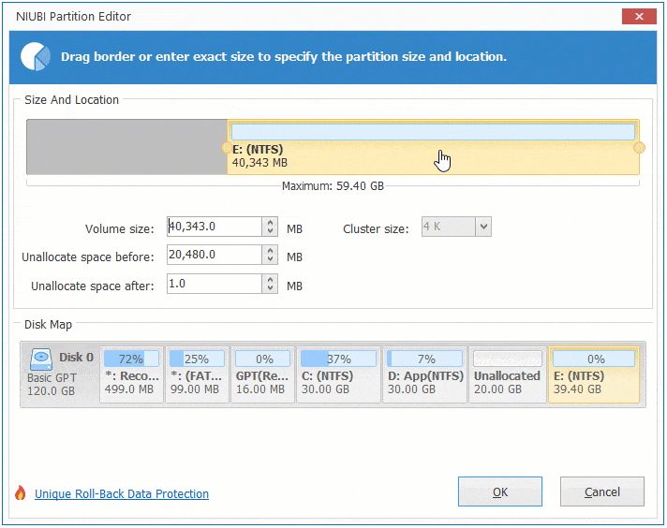Click the Unallocate space after field
This screenshot has height=528, width=667.
pos(214,285)
